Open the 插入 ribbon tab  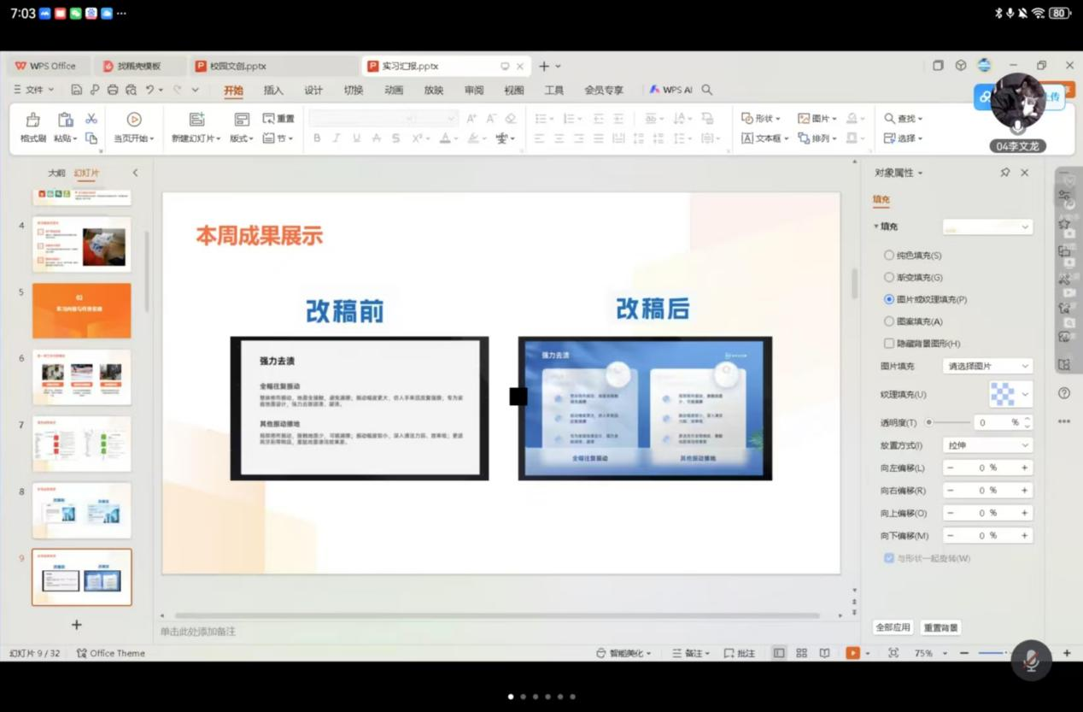(x=273, y=90)
